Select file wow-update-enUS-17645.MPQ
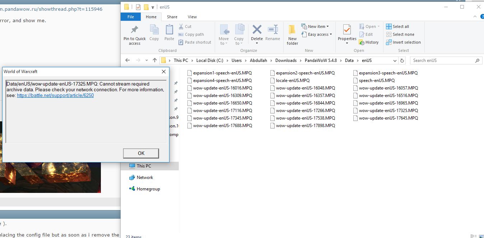 click(386, 118)
